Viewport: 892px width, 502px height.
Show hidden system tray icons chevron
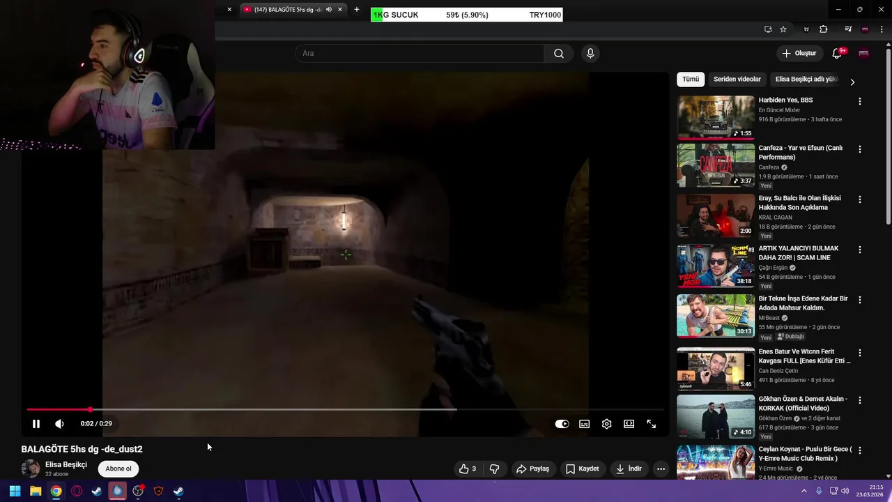803,491
